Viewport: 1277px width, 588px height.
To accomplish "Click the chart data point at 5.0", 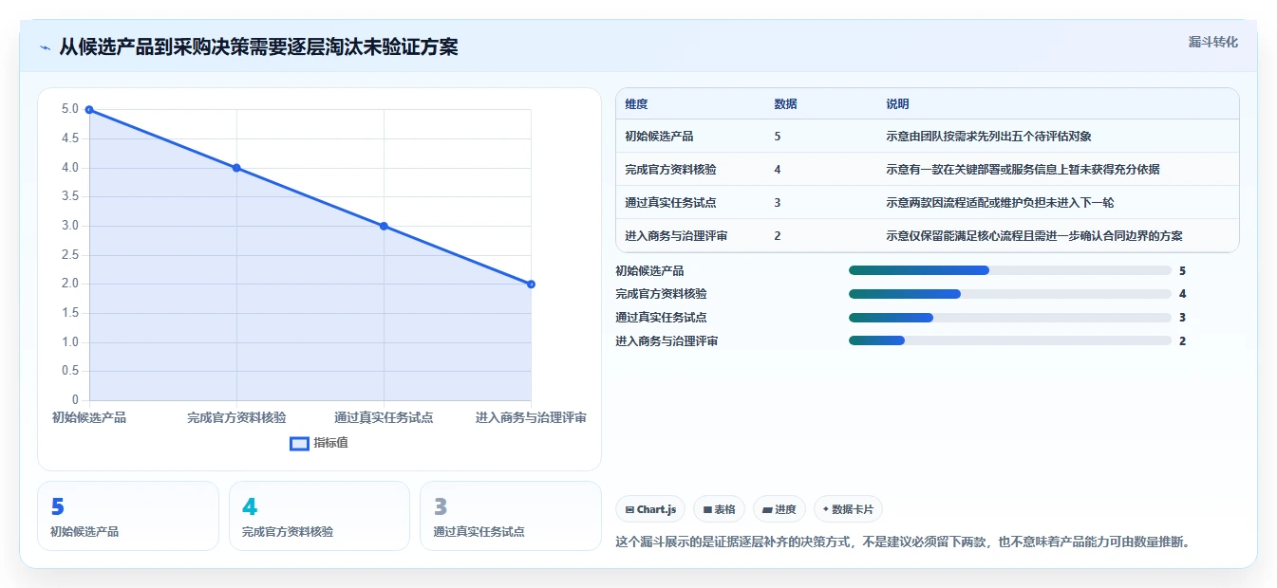I will pyautogui.click(x=89, y=110).
